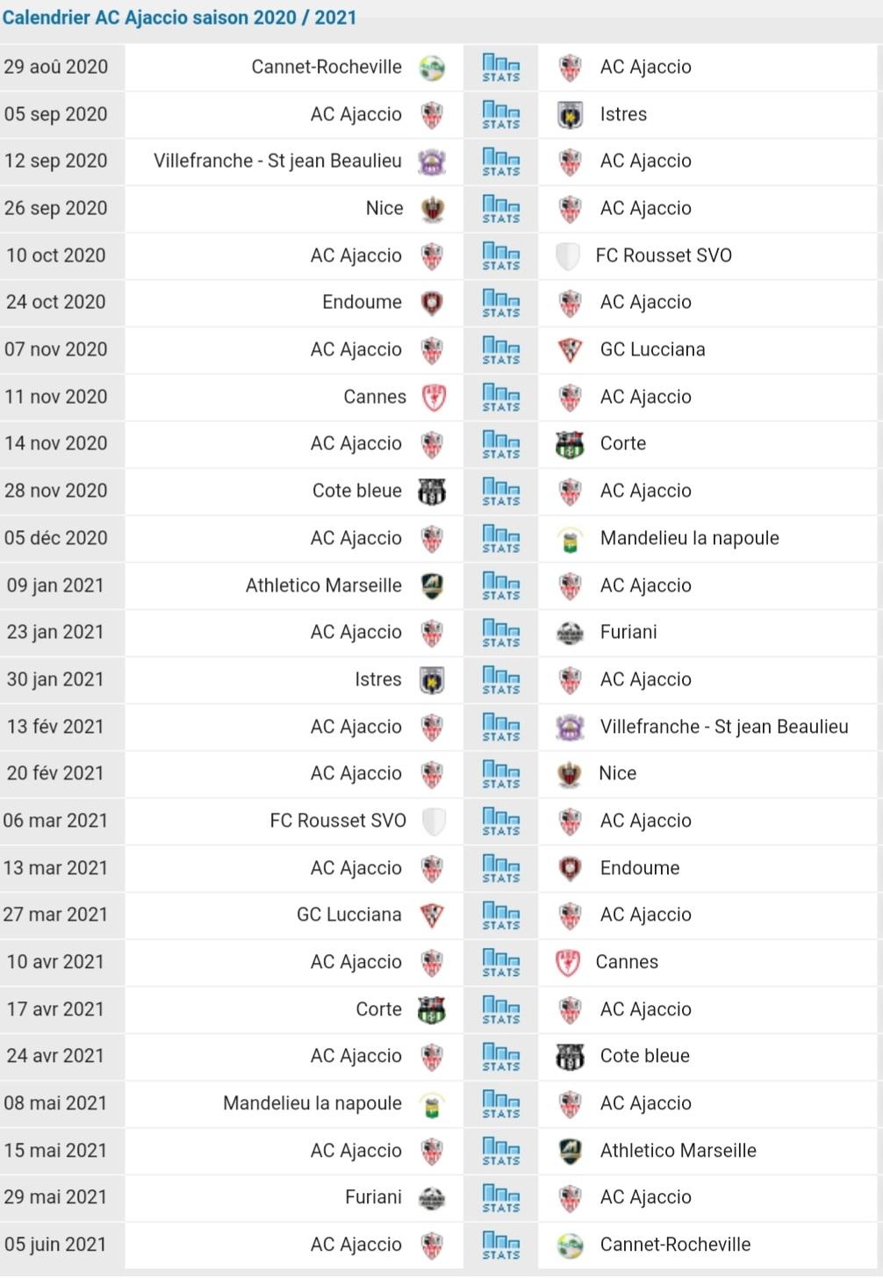Click the Athletico Marseille club logo
This screenshot has height=1285, width=883.
tap(431, 585)
